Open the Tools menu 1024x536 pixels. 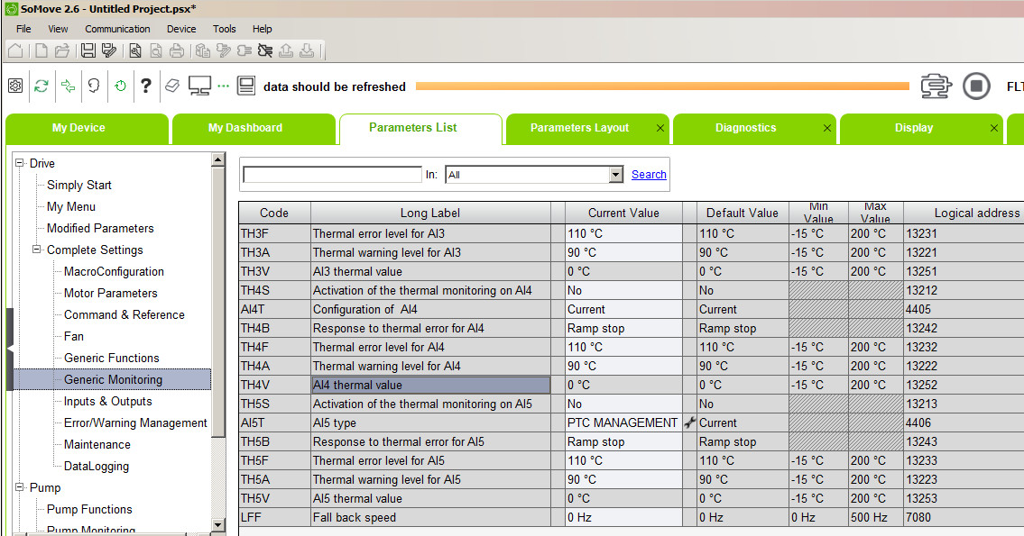(x=224, y=29)
